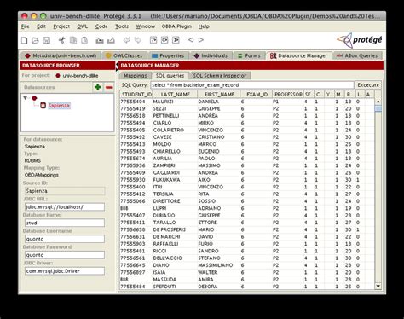The image size is (404, 319).
Task: Select the Sapienza datasource tree item
Action: 59,106
